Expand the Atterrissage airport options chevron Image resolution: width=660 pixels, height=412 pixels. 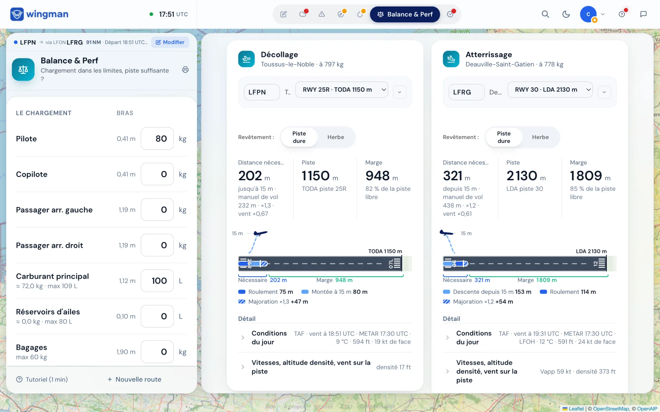point(604,92)
